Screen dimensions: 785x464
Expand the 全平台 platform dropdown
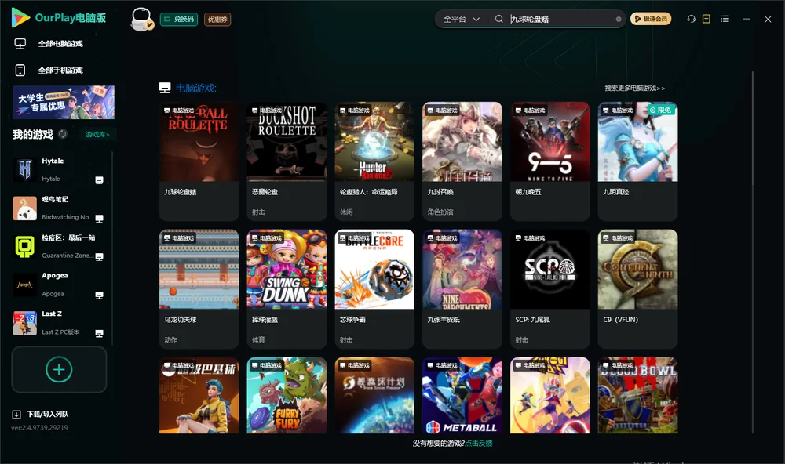pos(461,19)
